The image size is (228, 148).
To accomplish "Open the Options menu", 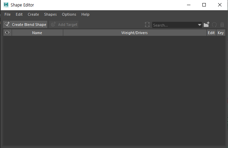I will 69,14.
